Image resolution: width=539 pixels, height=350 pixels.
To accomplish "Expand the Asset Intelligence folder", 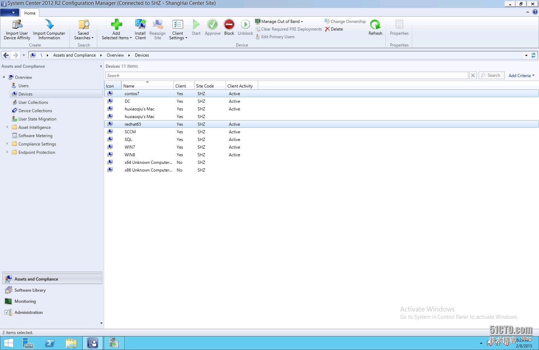I will pyautogui.click(x=7, y=127).
